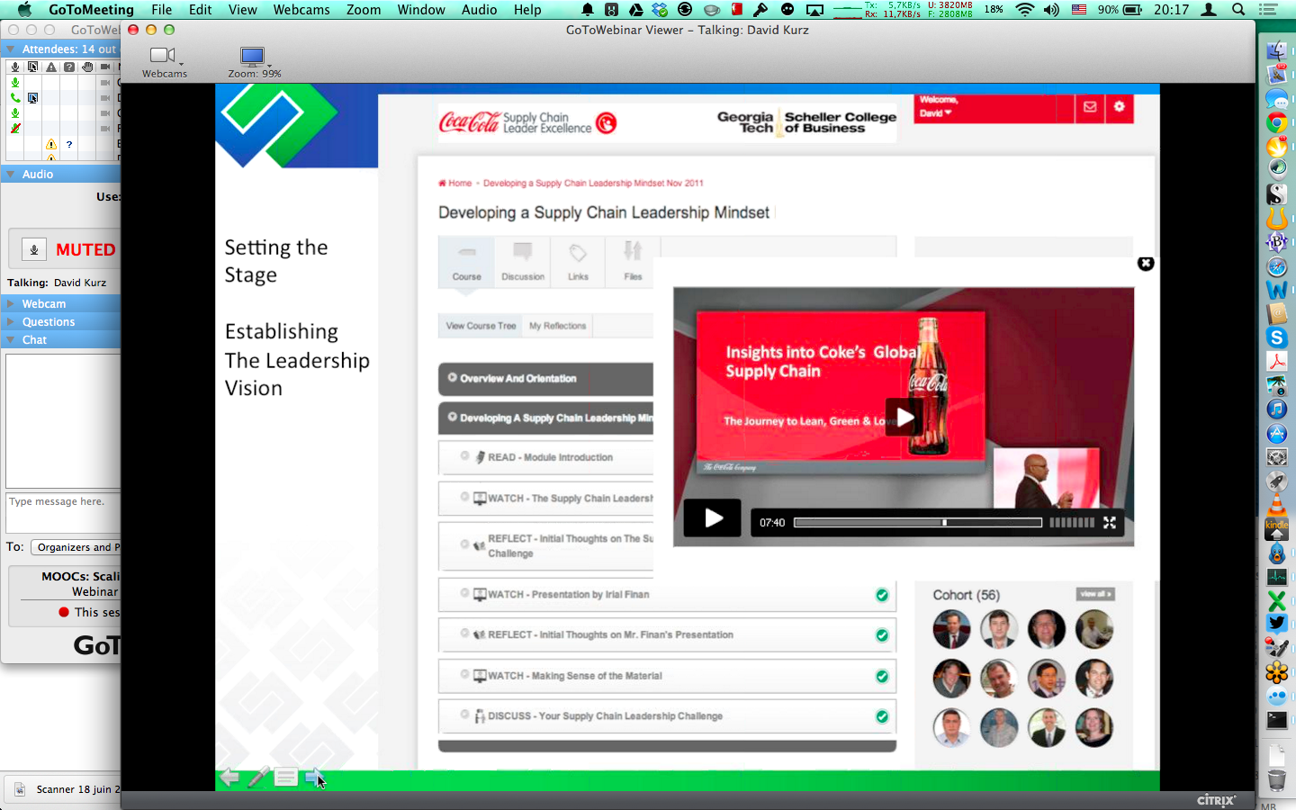Open 'DISCUSS - Your Supply Chain Leadership Challenge'

click(x=667, y=716)
